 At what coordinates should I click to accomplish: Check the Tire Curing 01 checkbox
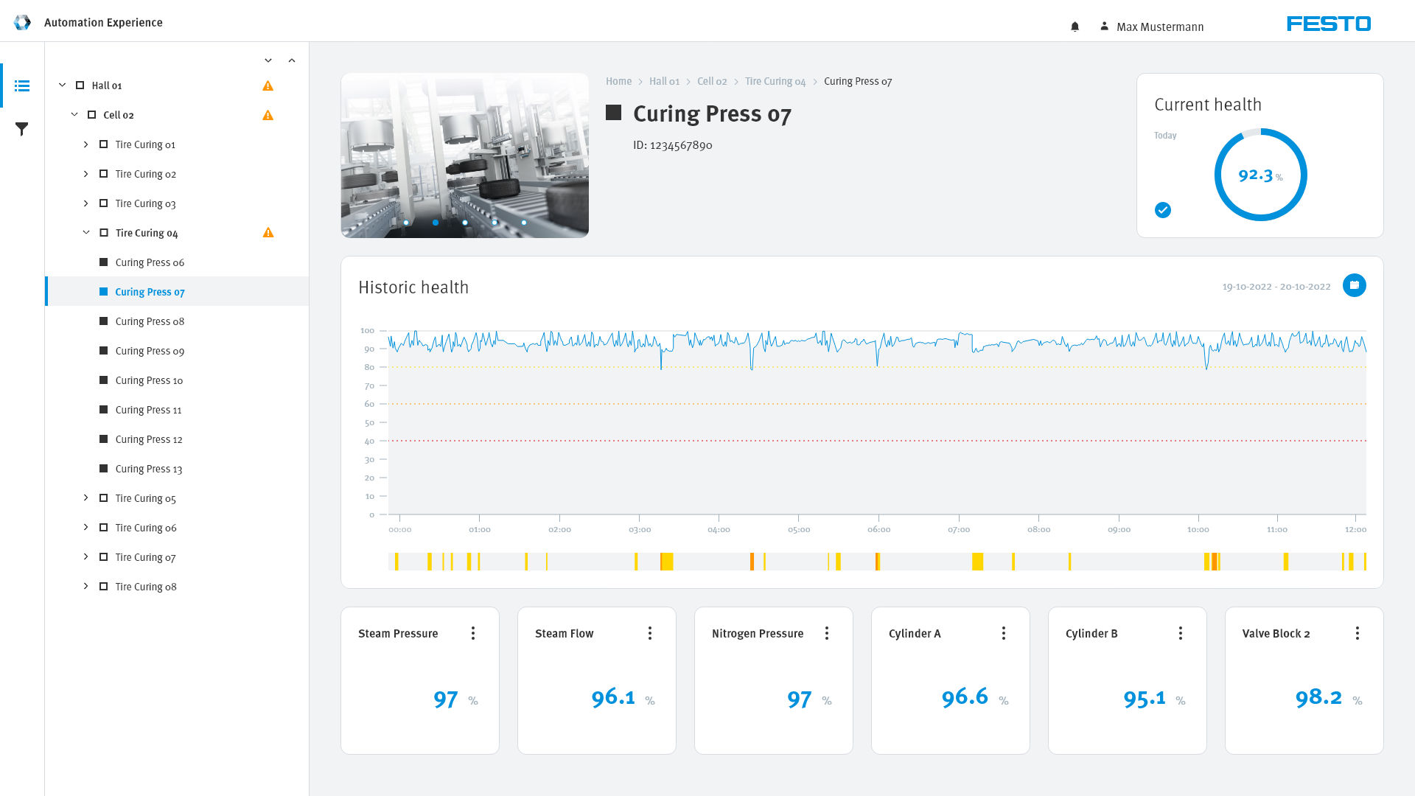click(x=103, y=144)
